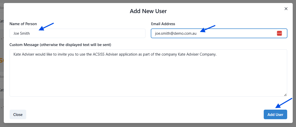
Task: Click the "Email Address" label
Action: (163, 24)
